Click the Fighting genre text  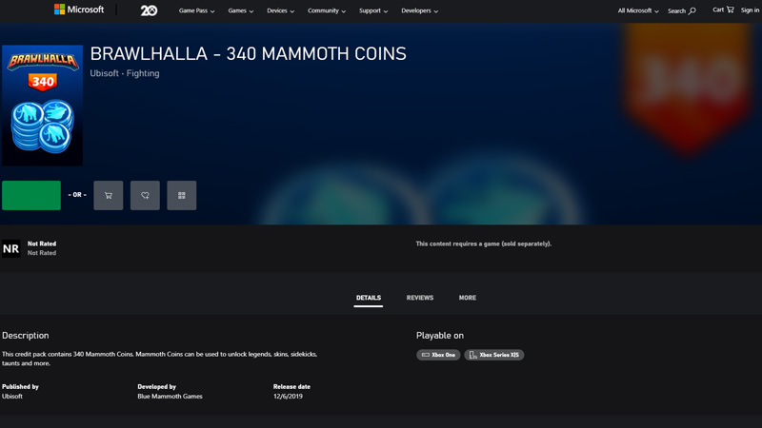[x=143, y=73]
